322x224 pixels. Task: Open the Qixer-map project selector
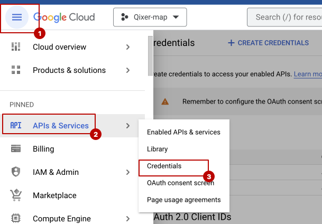[x=150, y=17]
